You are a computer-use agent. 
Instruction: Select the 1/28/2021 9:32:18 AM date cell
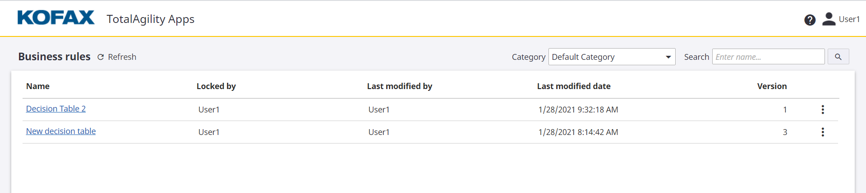(x=578, y=110)
